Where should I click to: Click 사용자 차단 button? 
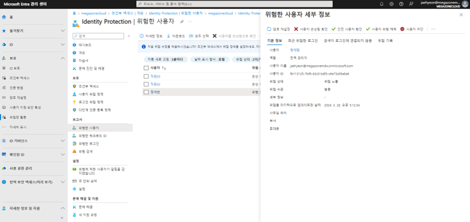[411, 29]
